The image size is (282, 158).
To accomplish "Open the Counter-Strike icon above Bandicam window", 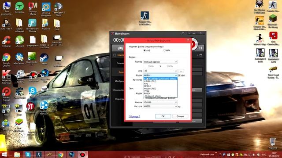I will 145,18.
